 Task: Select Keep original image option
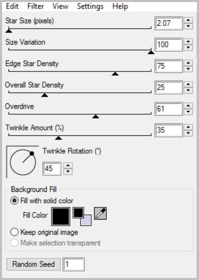(x=44, y=232)
